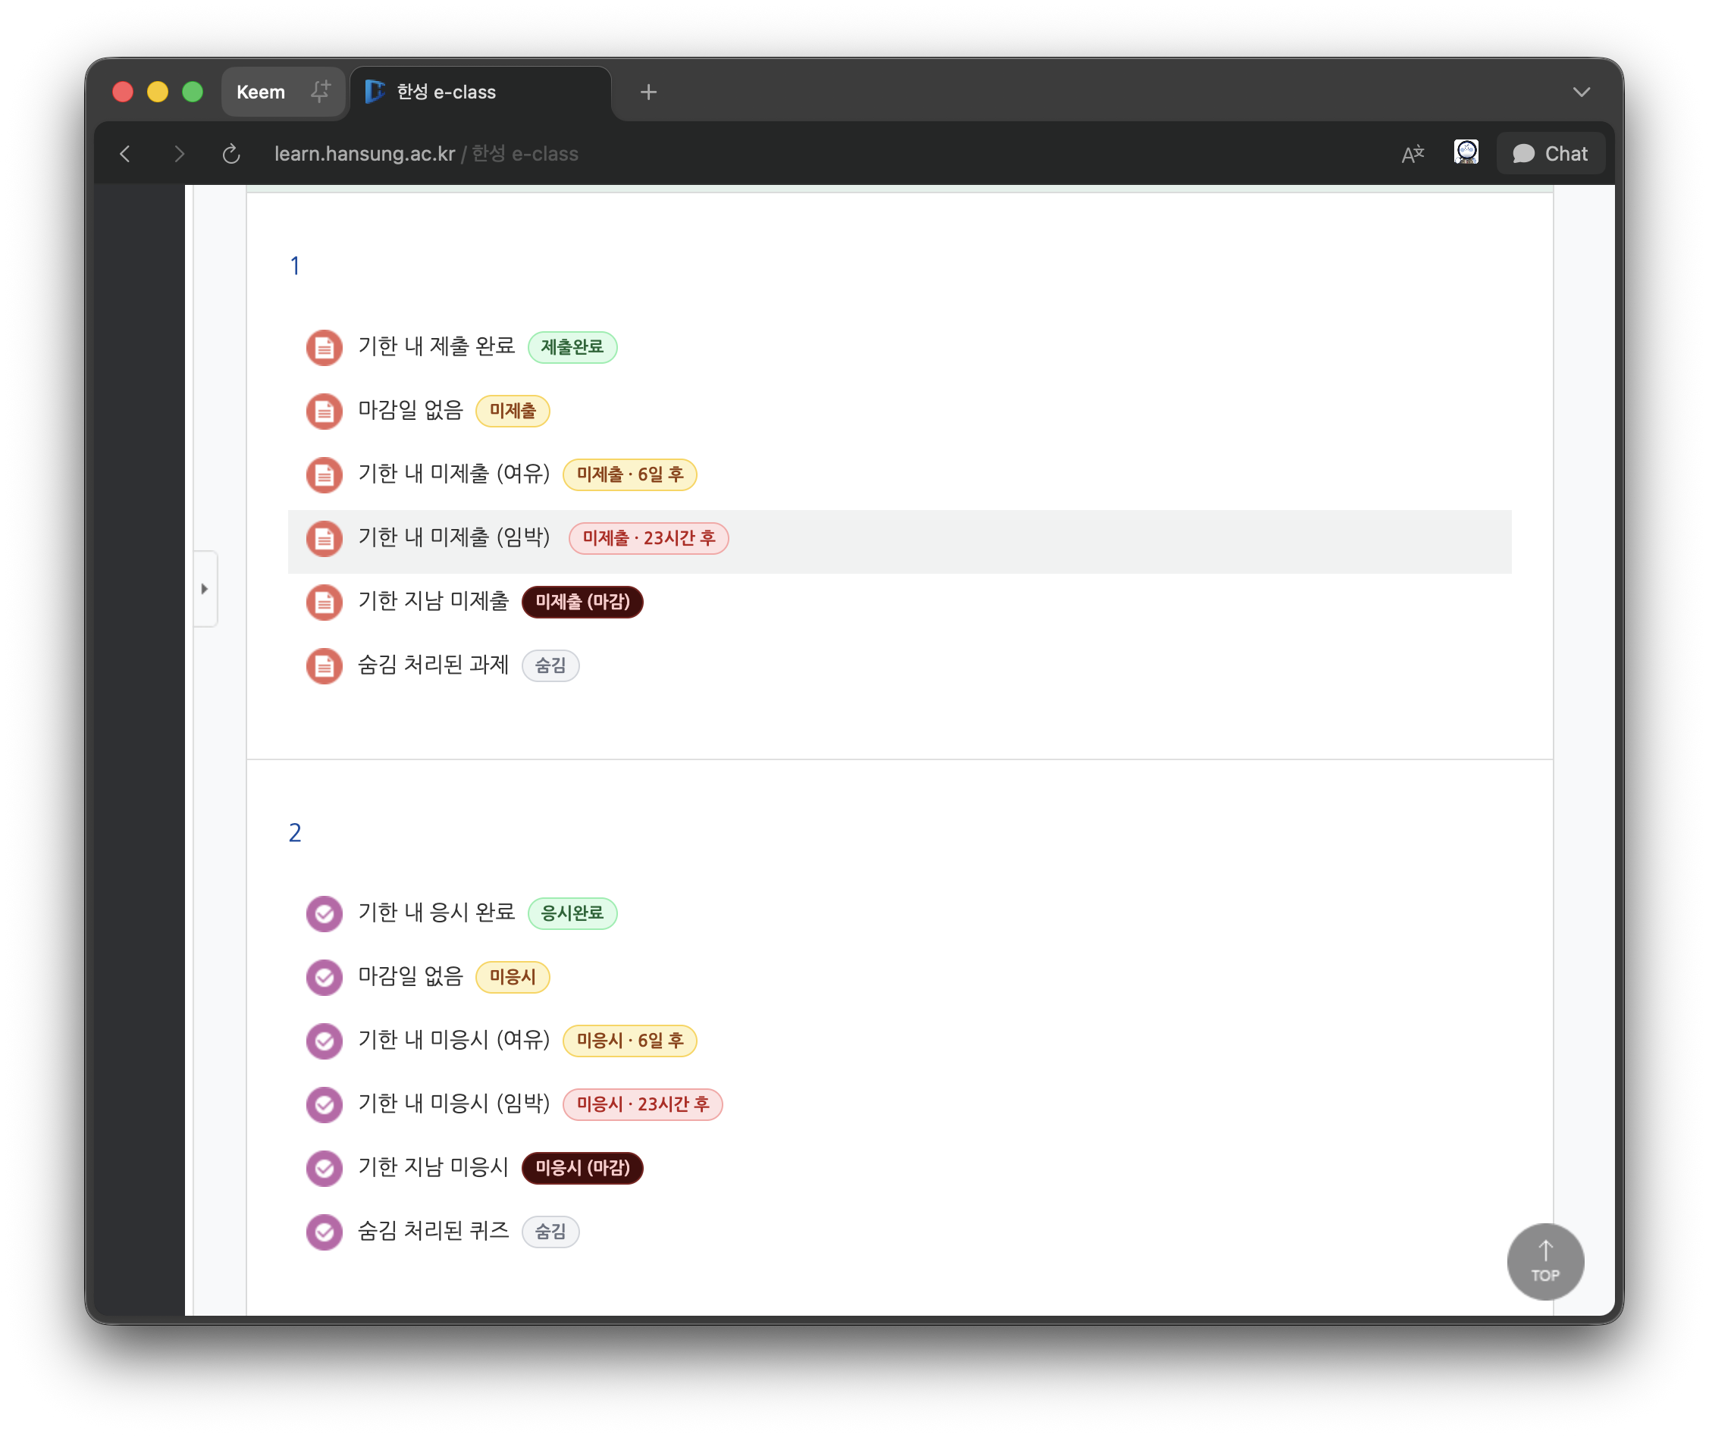1709x1437 pixels.
Task: Click the quiz icon beside 숨김 처리된 퀴즈
Action: 325,1232
